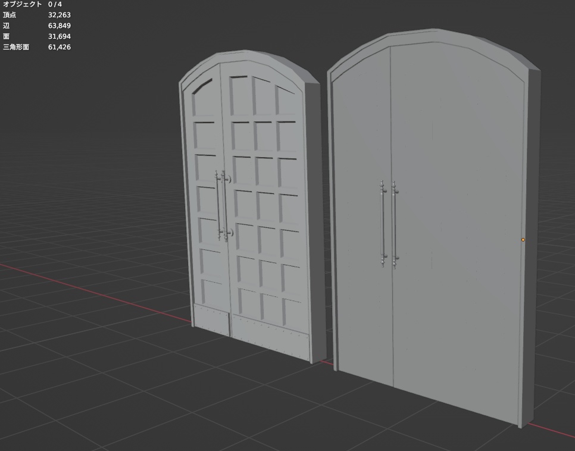
Task: Click the left handle of the paneled door
Action: pos(218,202)
